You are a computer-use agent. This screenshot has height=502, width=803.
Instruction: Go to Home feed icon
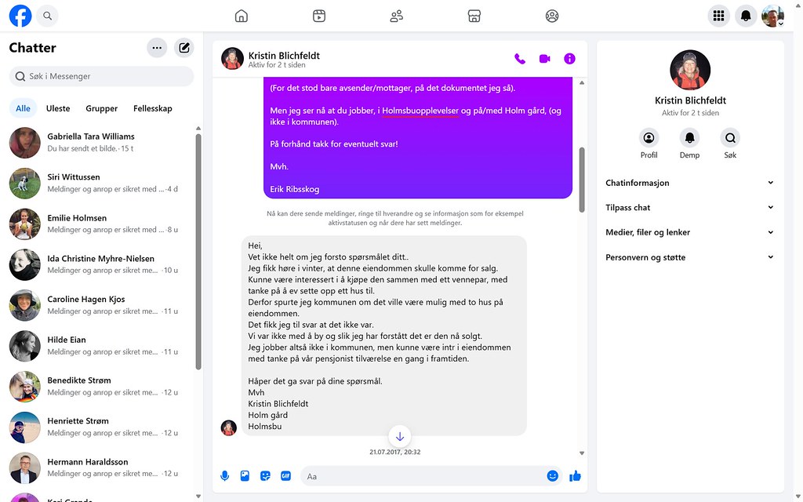pyautogui.click(x=242, y=16)
